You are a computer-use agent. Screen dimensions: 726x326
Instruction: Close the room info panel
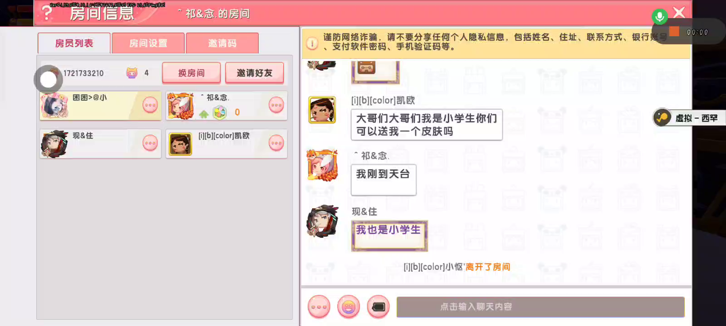coord(679,12)
